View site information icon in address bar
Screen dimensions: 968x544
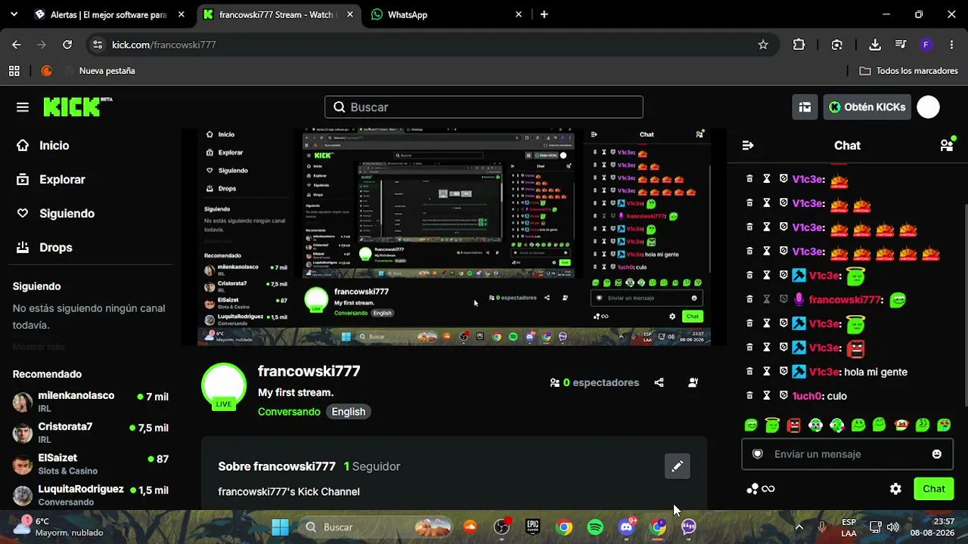tap(97, 45)
